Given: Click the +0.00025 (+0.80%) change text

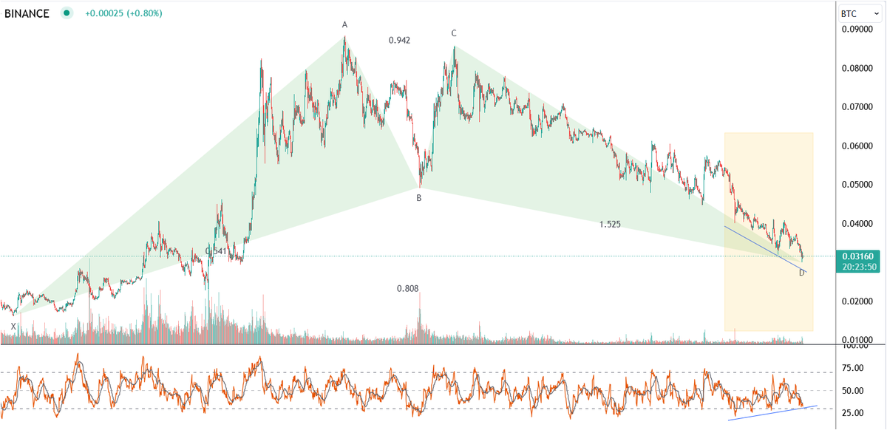Looking at the screenshot, I should 123,13.
